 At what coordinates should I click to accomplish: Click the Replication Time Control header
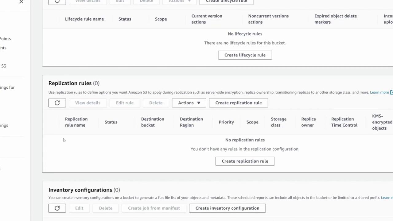[x=344, y=122]
